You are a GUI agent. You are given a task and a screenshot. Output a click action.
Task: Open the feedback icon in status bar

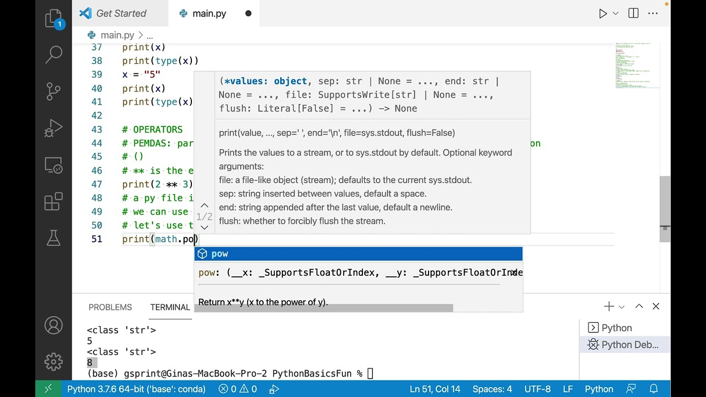pos(632,389)
